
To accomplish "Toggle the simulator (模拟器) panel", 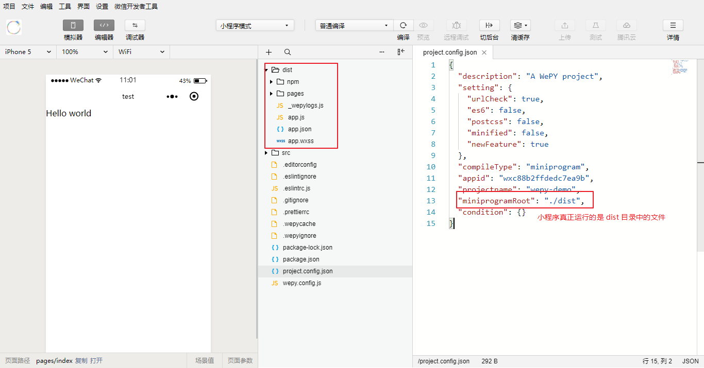I will pyautogui.click(x=73, y=25).
